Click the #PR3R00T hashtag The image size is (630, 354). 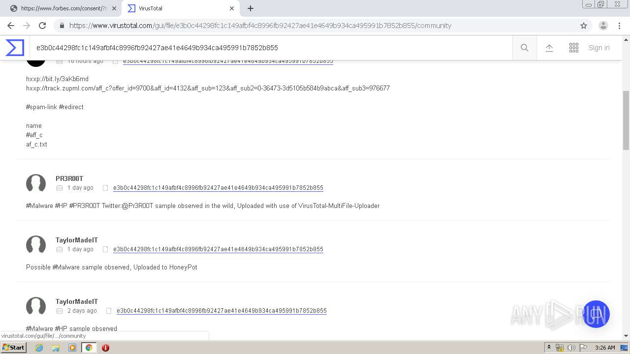coord(85,206)
